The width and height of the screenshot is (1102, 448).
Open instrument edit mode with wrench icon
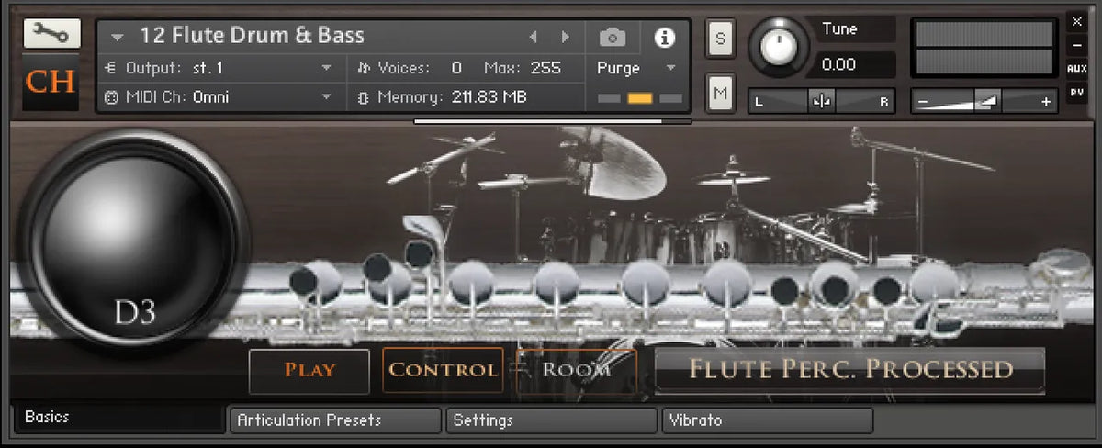(51, 34)
